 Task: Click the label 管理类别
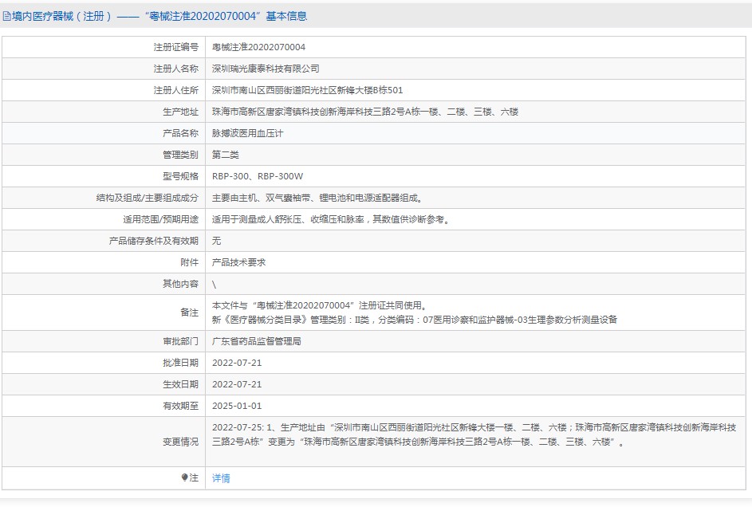[x=180, y=155]
